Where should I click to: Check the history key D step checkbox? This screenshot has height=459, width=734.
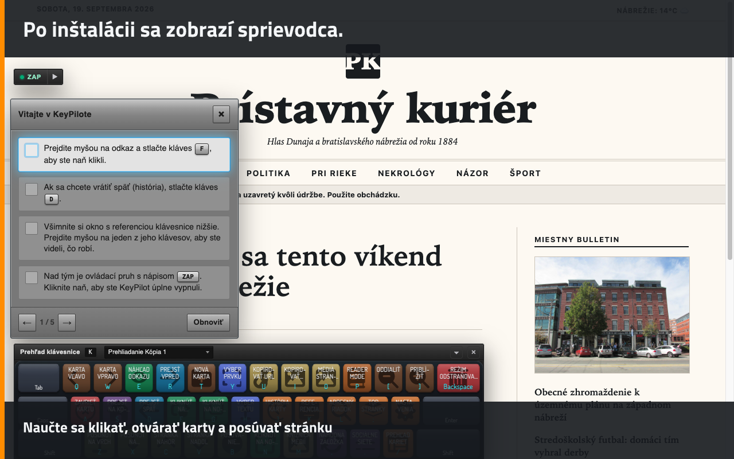[x=32, y=189]
